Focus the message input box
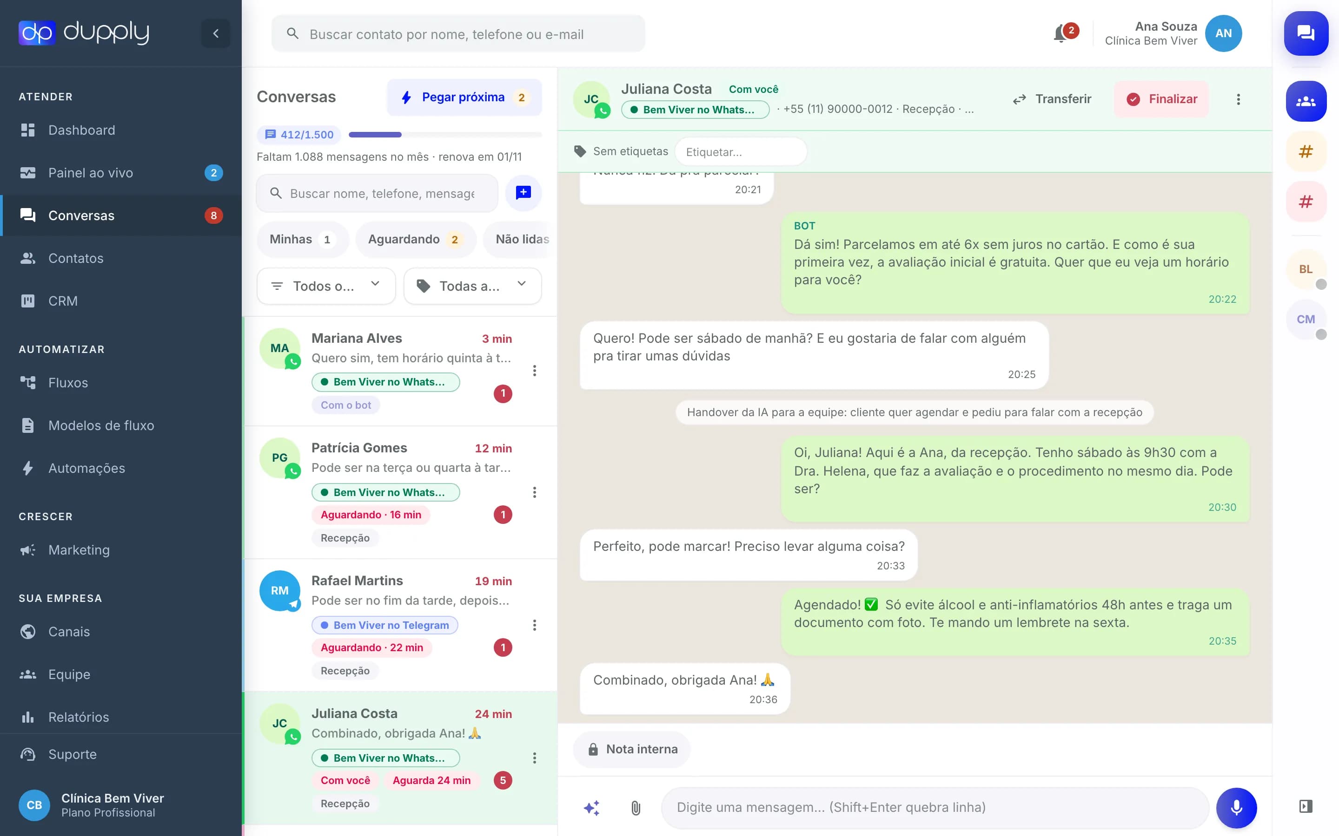This screenshot has height=836, width=1339. 935,808
